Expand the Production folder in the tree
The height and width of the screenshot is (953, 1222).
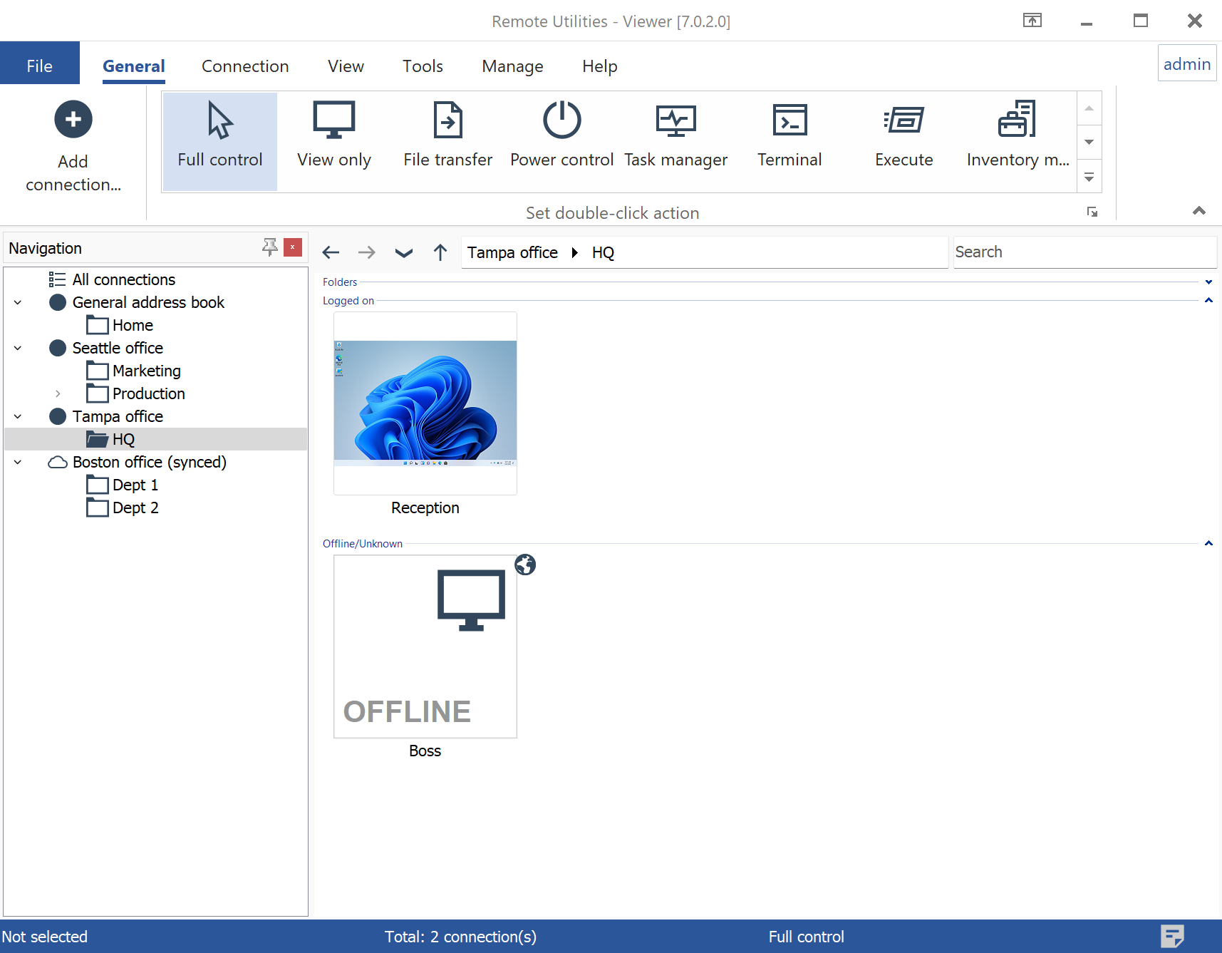click(58, 393)
